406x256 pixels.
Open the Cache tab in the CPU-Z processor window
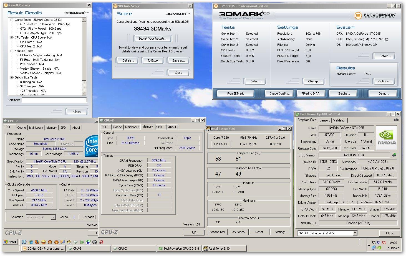pos(21,128)
